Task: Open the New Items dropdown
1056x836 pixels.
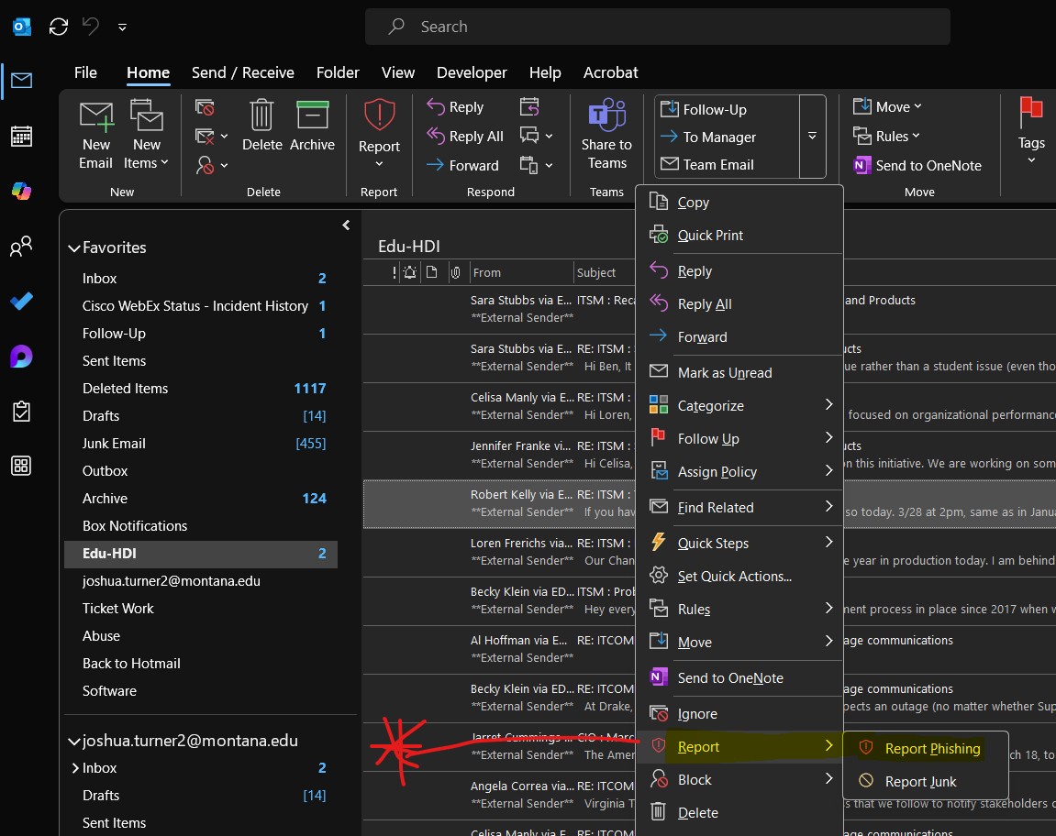Action: (146, 136)
